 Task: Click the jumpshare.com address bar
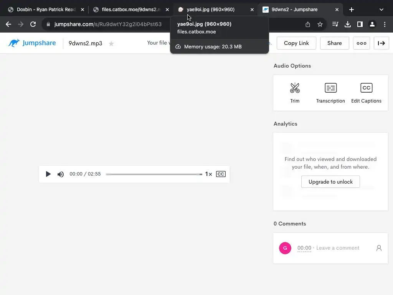pyautogui.click(x=108, y=24)
